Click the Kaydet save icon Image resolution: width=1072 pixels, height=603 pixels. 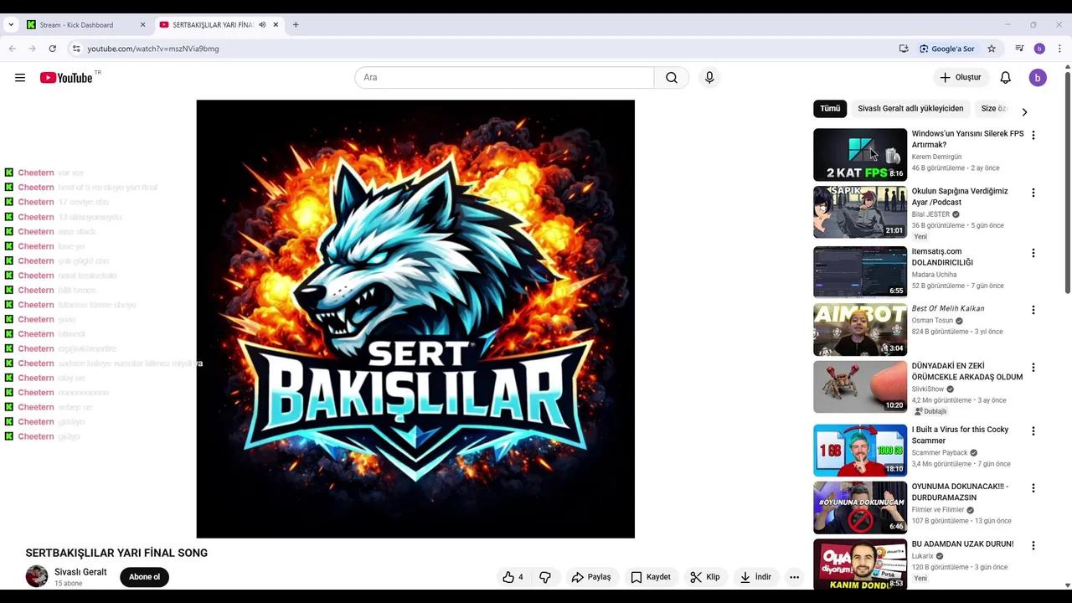[x=636, y=577]
